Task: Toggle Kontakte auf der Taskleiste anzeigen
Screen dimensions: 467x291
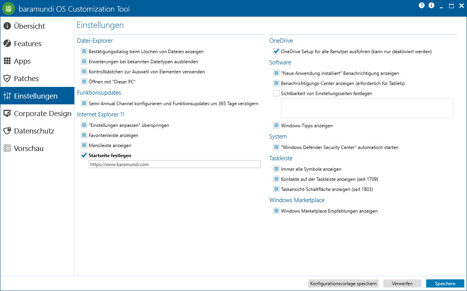Action: [x=276, y=179]
